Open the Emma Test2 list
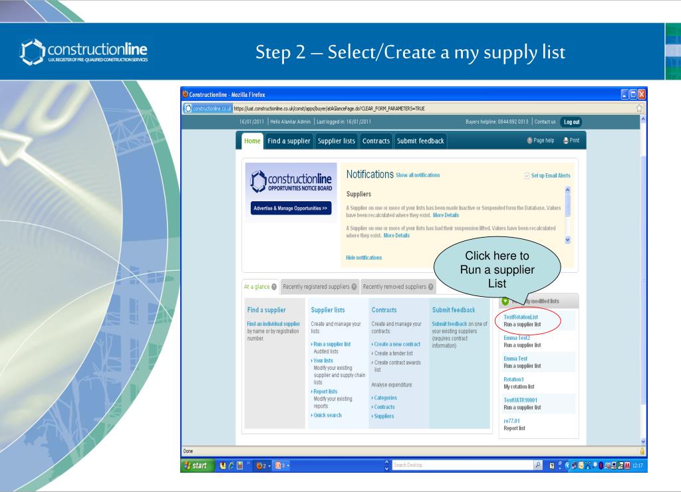The image size is (681, 492). pyautogui.click(x=517, y=338)
